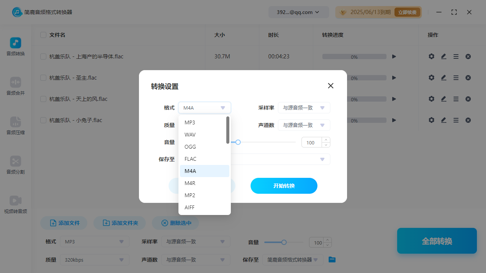486x273 pixels.
Task: Select the checkbox beside 小兔子.flac
Action: click(x=43, y=120)
